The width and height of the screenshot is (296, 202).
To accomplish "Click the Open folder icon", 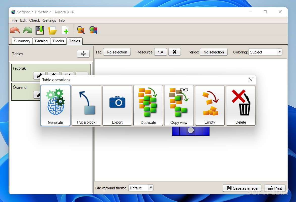I will [x=52, y=30].
